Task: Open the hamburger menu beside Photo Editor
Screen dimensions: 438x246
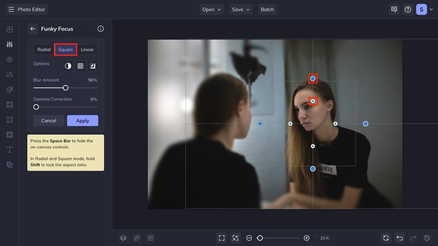Action: tap(11, 9)
